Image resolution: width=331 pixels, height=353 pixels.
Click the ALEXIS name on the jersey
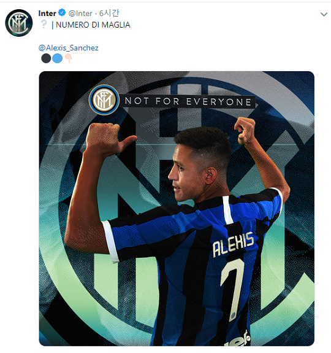(x=234, y=244)
